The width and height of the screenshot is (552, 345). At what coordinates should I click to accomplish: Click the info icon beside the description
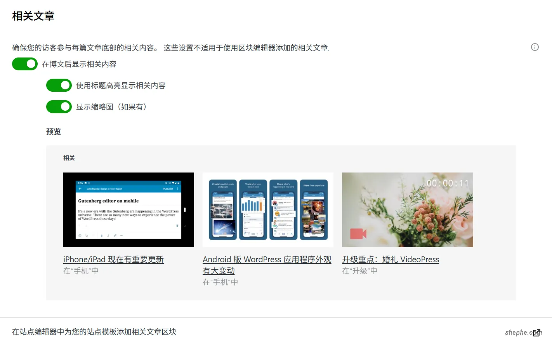point(535,47)
